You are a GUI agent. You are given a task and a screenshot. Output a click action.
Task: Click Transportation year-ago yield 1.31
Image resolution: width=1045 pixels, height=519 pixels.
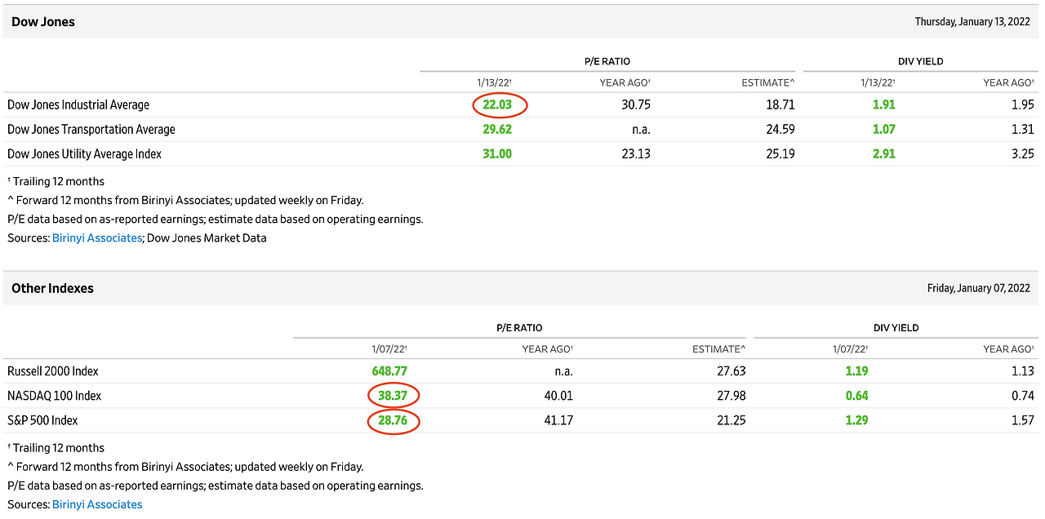(1024, 129)
